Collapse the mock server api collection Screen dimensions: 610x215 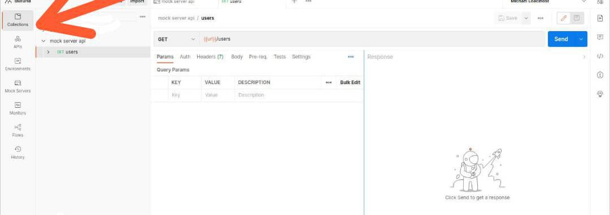(43, 41)
